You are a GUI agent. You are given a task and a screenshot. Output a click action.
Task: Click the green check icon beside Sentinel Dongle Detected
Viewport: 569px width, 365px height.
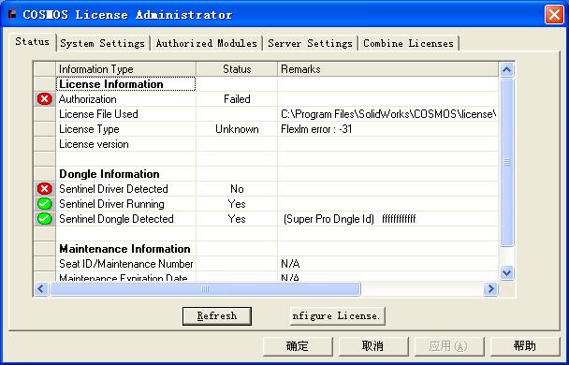point(45,219)
